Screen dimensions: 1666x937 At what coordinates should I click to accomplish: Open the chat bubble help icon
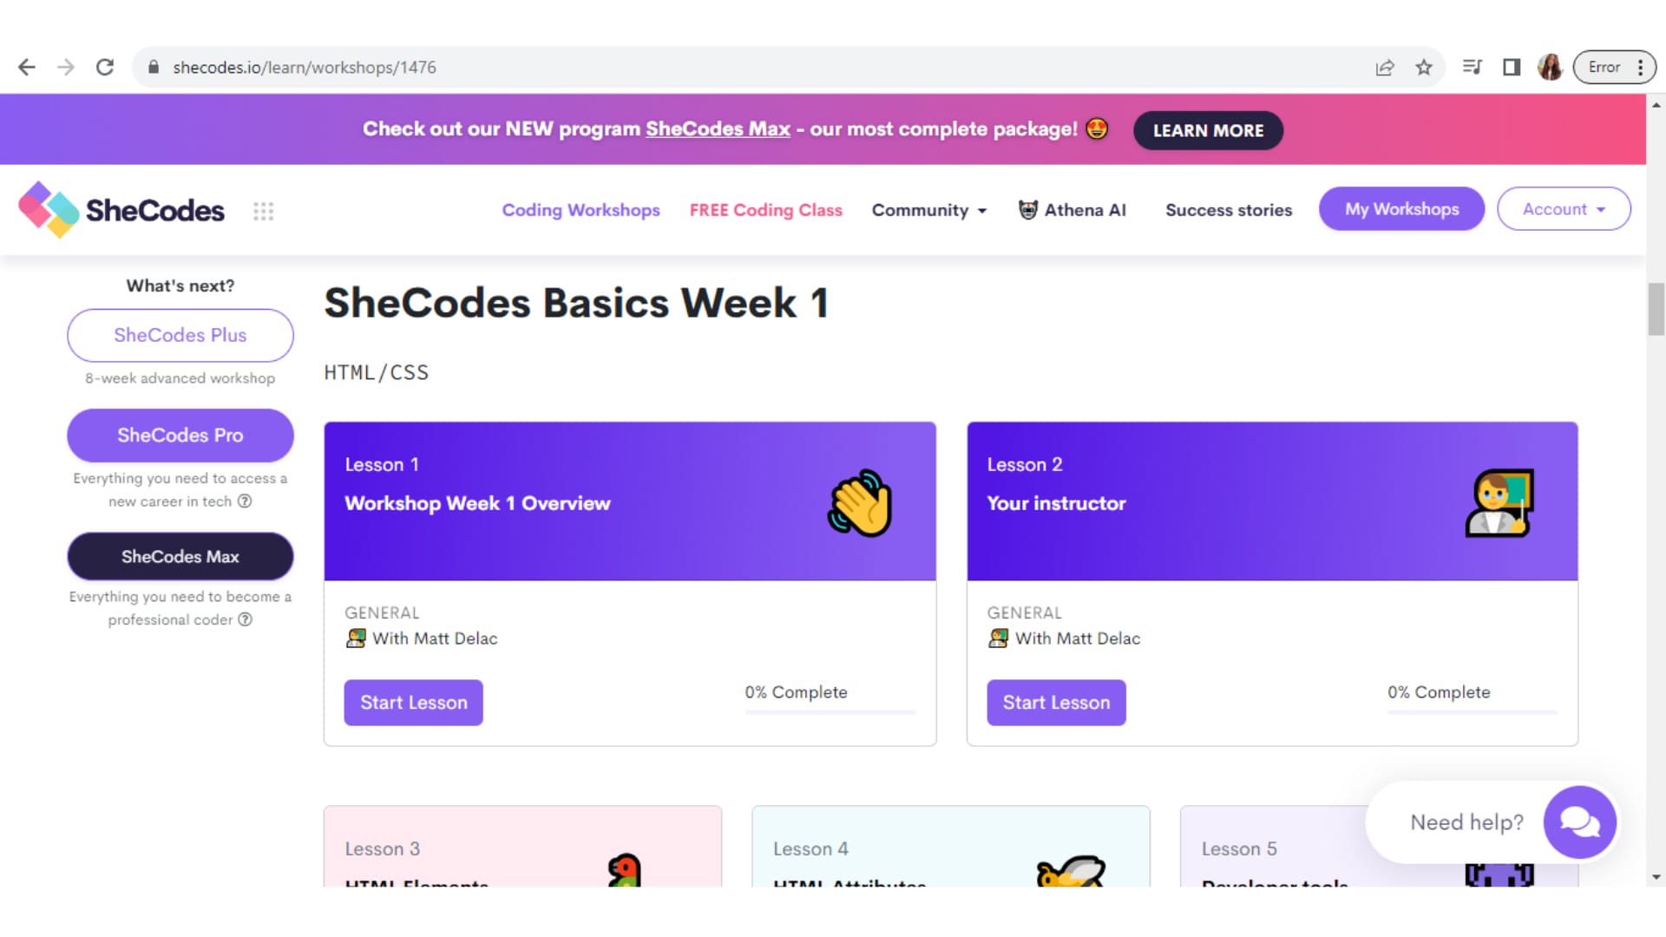pos(1579,822)
